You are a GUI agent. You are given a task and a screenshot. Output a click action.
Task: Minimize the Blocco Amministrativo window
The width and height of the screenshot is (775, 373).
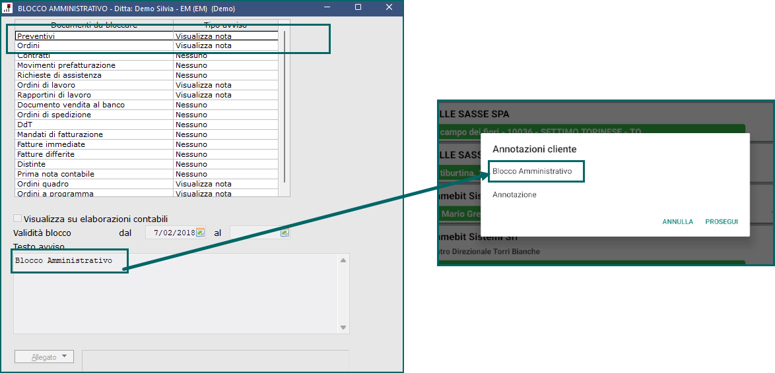coord(327,7)
